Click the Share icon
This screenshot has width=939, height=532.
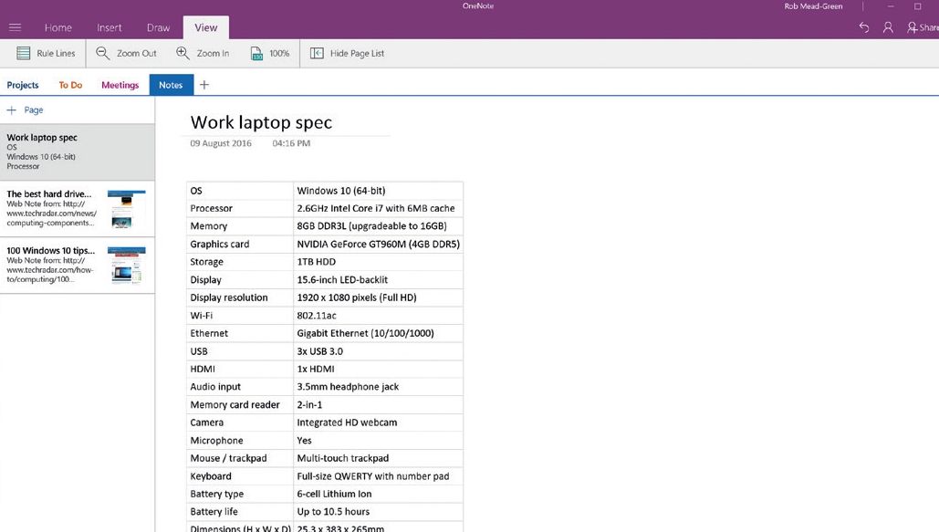point(913,28)
